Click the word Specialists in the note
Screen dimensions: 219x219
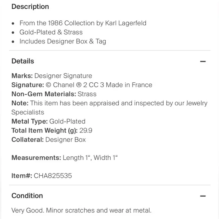coord(28,112)
